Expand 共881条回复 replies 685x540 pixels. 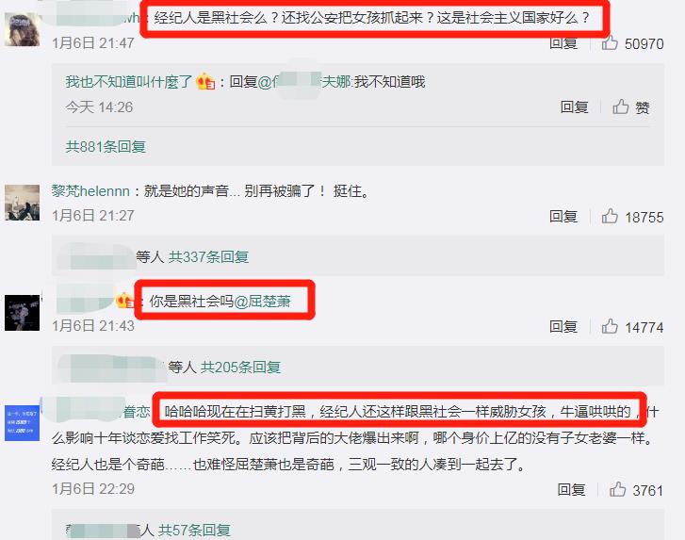pyautogui.click(x=106, y=147)
